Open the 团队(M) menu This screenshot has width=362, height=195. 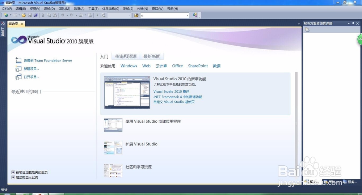[64, 9]
